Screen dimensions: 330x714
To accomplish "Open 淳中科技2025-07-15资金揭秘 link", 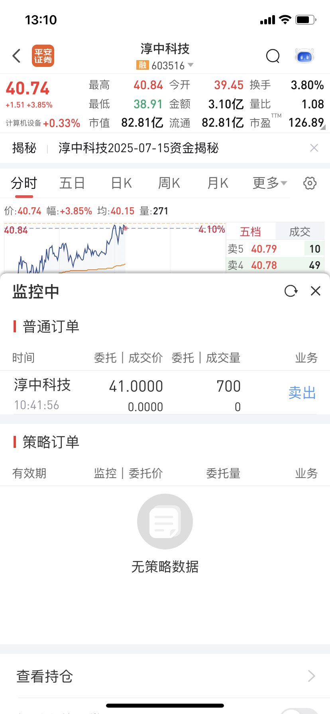I will pyautogui.click(x=138, y=148).
